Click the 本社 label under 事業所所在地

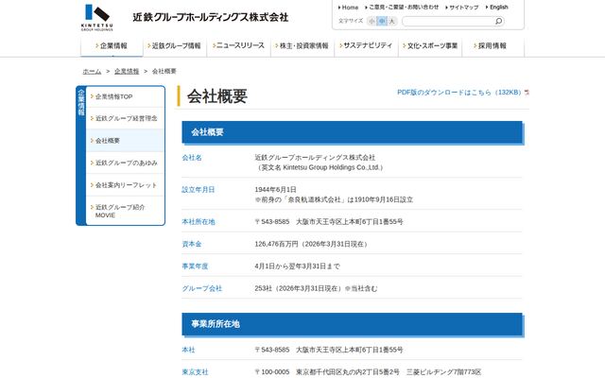click(188, 350)
